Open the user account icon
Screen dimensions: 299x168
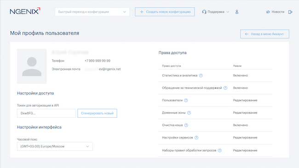click(x=237, y=12)
